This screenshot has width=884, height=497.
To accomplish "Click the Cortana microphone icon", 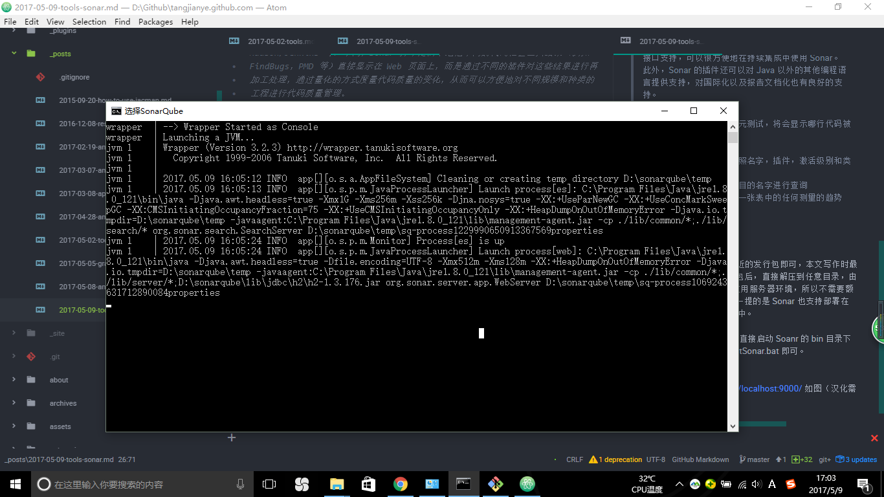I will pyautogui.click(x=240, y=483).
